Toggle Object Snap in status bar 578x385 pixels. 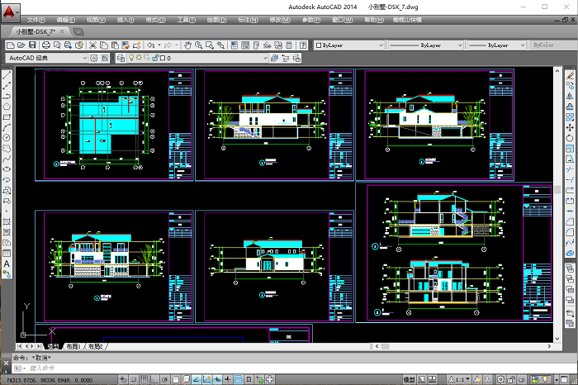point(175,379)
